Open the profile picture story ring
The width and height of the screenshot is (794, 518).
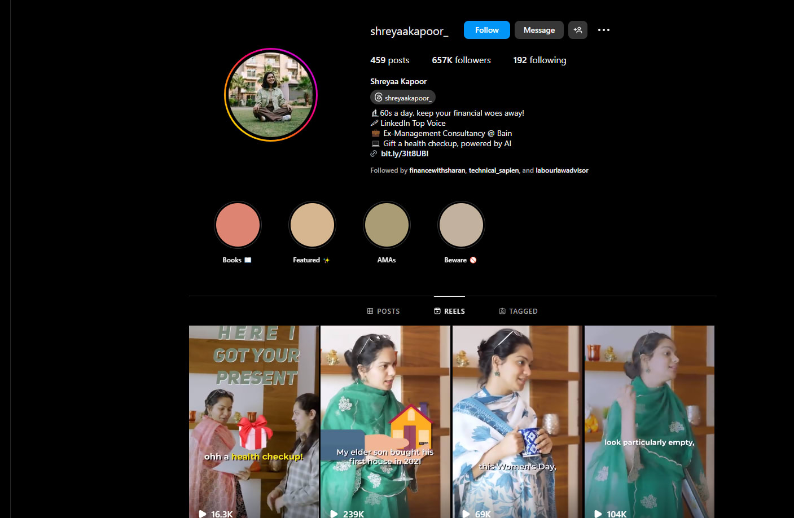click(x=271, y=95)
